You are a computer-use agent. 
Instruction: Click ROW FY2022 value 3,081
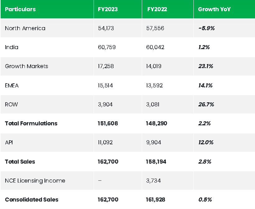click(153, 104)
